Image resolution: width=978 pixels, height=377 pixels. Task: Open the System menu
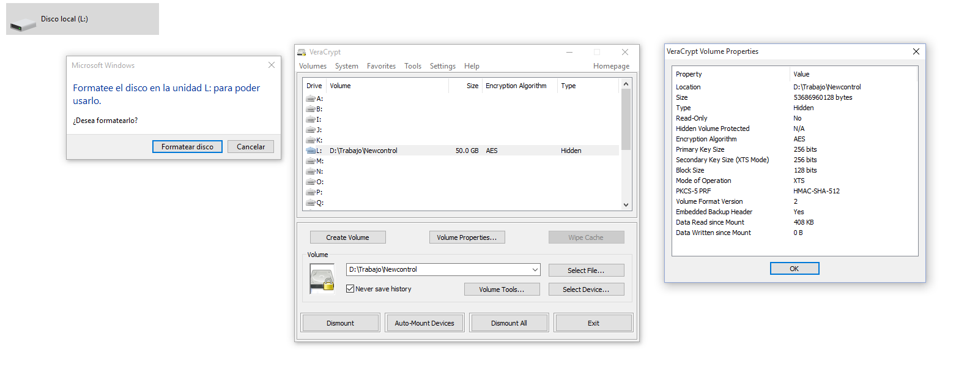(x=346, y=66)
